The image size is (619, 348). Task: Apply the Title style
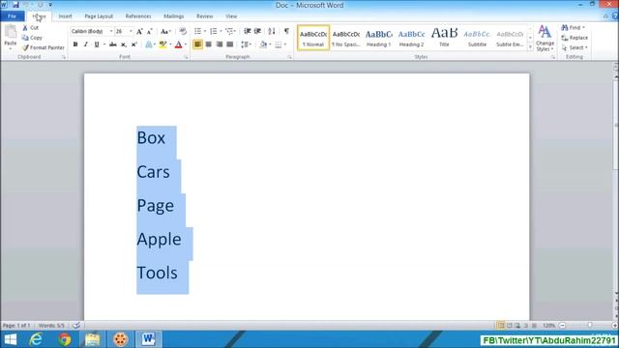tap(444, 38)
